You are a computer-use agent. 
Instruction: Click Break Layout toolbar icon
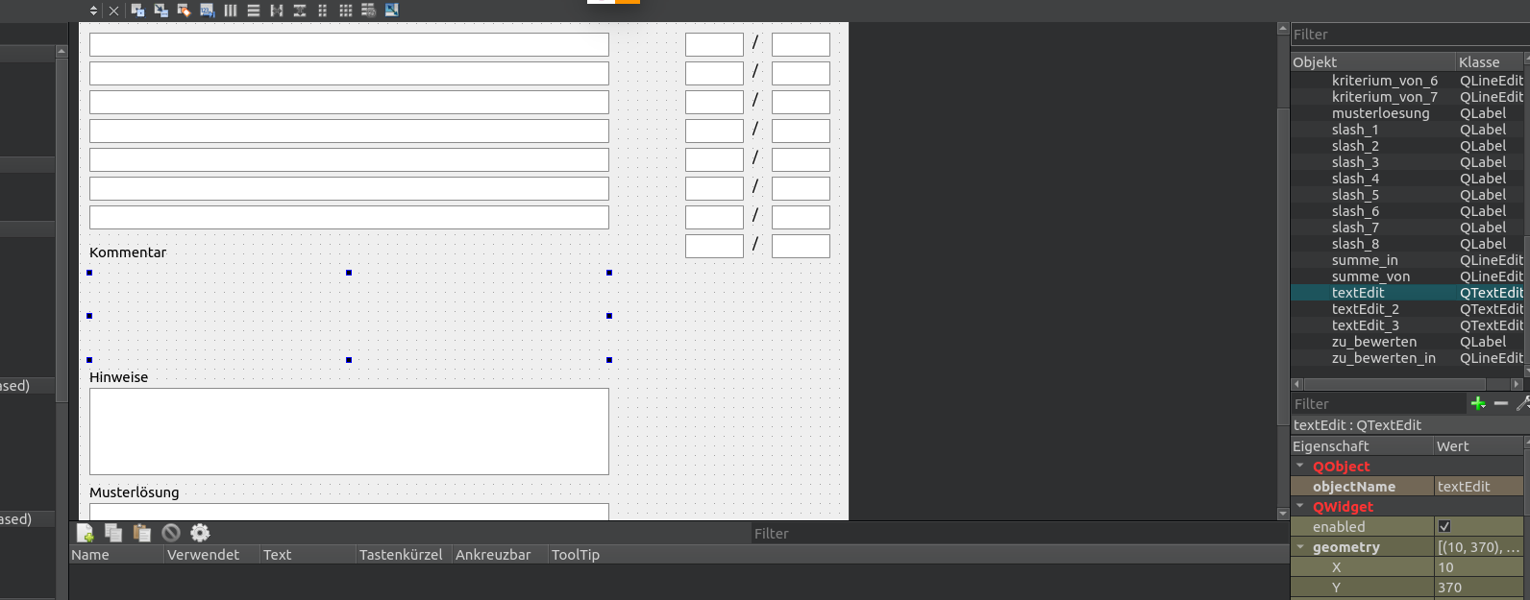tap(369, 11)
